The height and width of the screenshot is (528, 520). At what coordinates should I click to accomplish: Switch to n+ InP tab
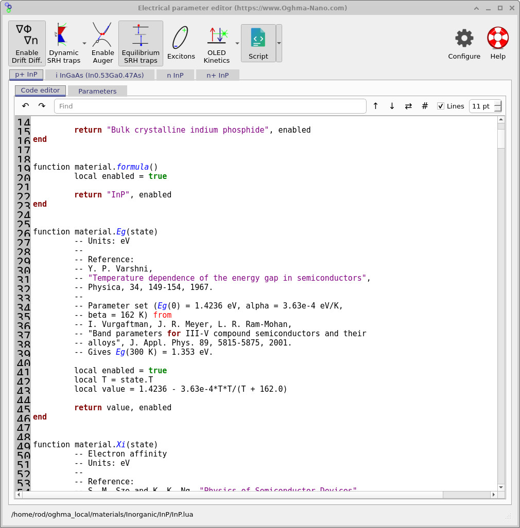[217, 76]
